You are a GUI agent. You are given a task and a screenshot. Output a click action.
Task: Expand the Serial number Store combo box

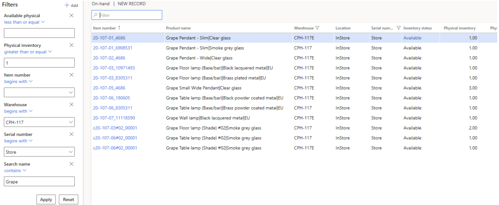[70, 152]
